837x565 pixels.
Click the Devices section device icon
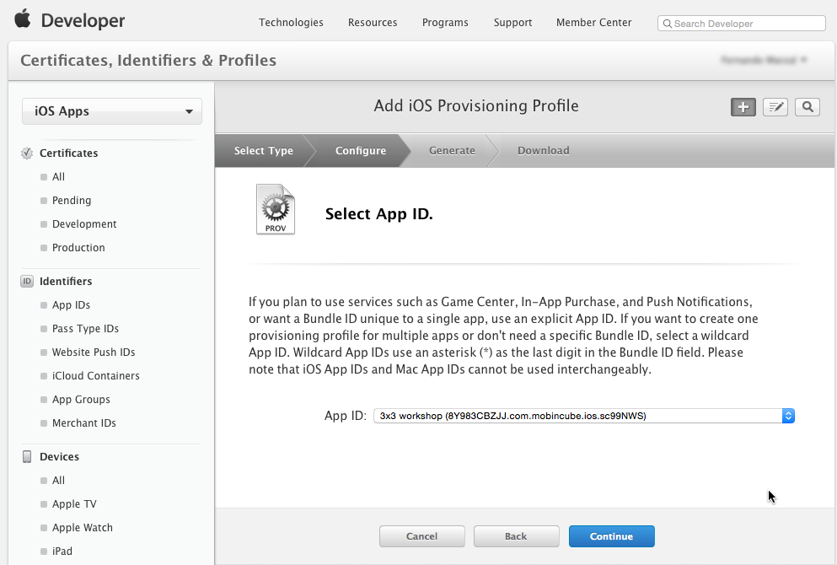(x=27, y=456)
